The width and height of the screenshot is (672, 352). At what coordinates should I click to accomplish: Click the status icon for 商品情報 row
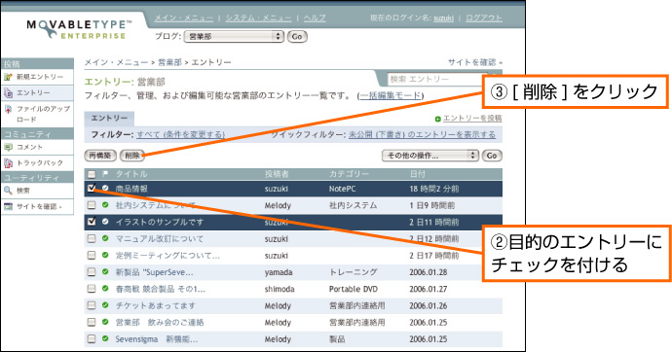pyautogui.click(x=105, y=189)
